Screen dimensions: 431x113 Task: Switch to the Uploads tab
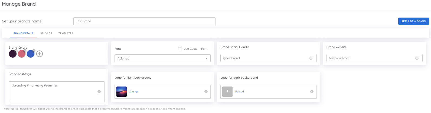(46, 34)
